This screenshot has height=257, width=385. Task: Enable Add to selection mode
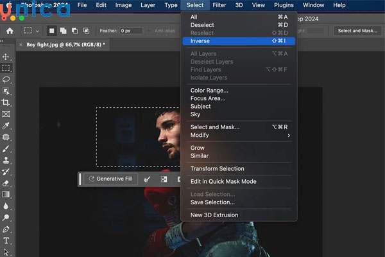[64, 30]
